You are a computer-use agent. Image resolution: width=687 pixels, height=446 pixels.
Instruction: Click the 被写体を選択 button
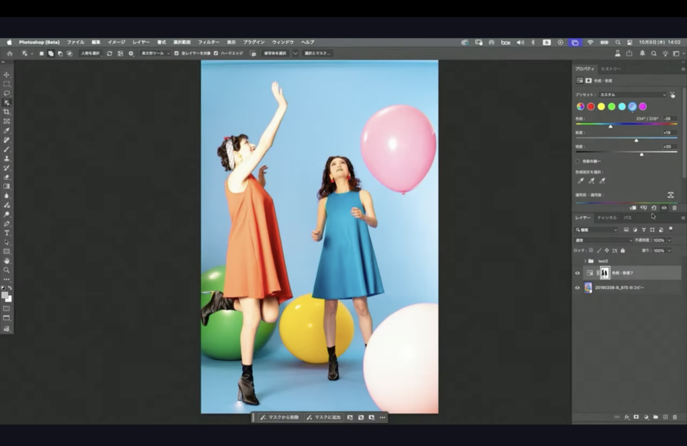point(275,53)
